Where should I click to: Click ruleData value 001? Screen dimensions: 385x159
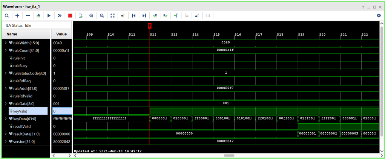[57, 103]
